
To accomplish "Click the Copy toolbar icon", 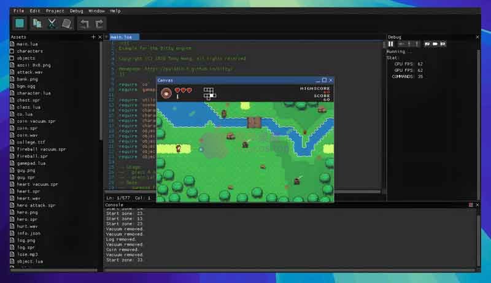I will pos(37,23).
